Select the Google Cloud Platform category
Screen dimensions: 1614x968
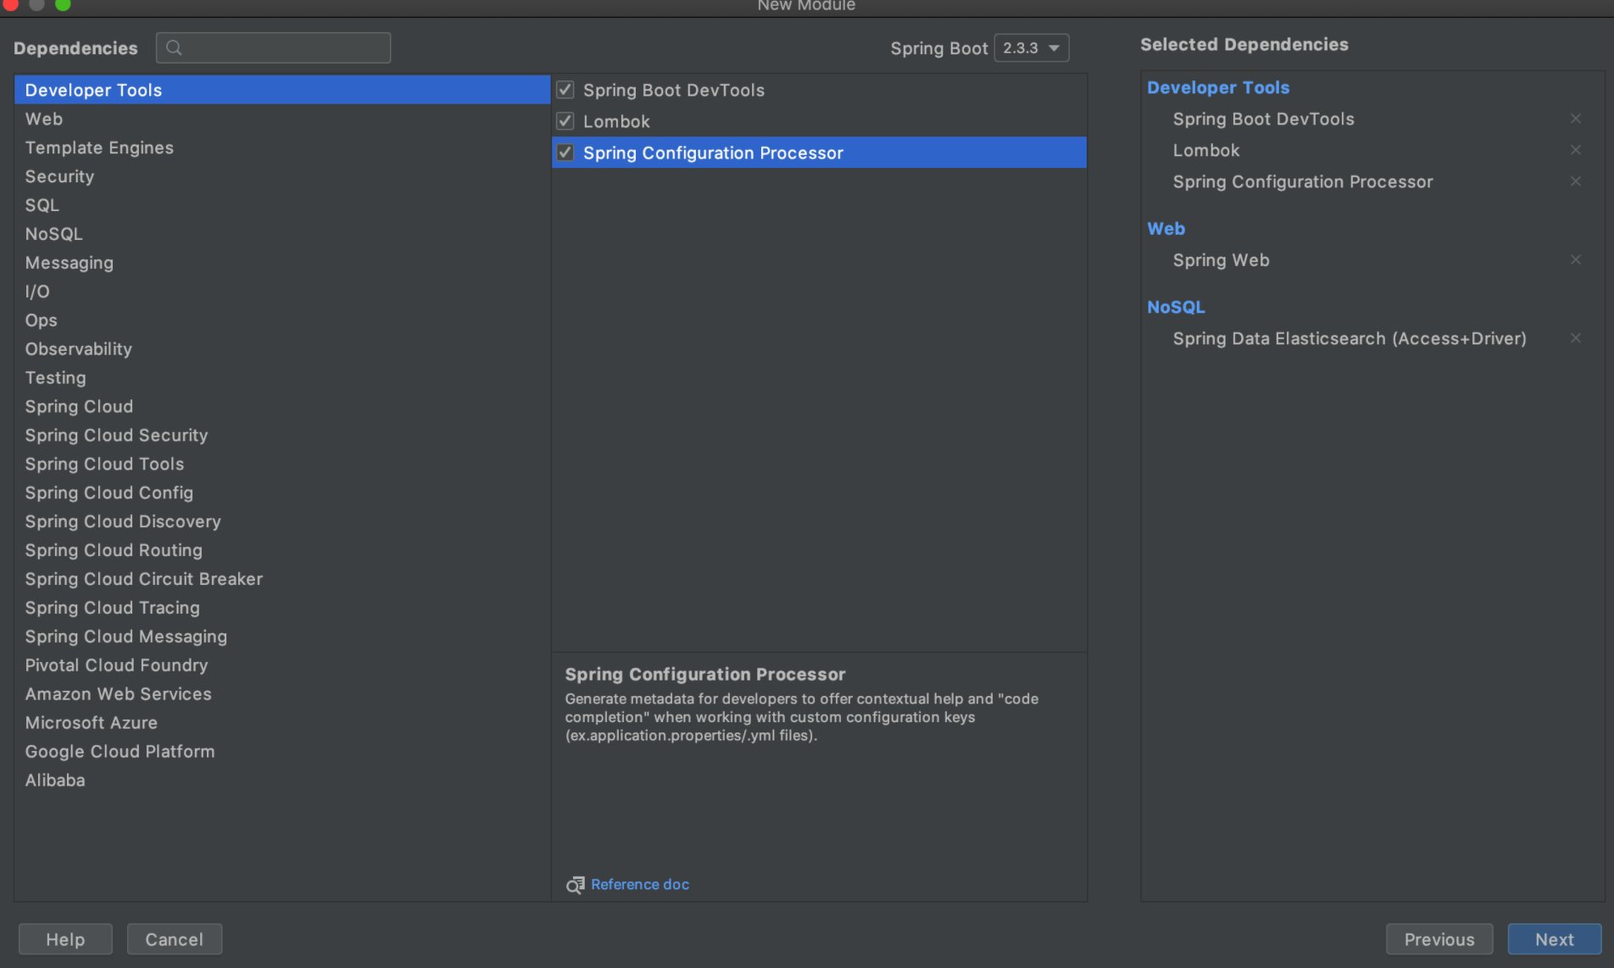click(x=282, y=752)
